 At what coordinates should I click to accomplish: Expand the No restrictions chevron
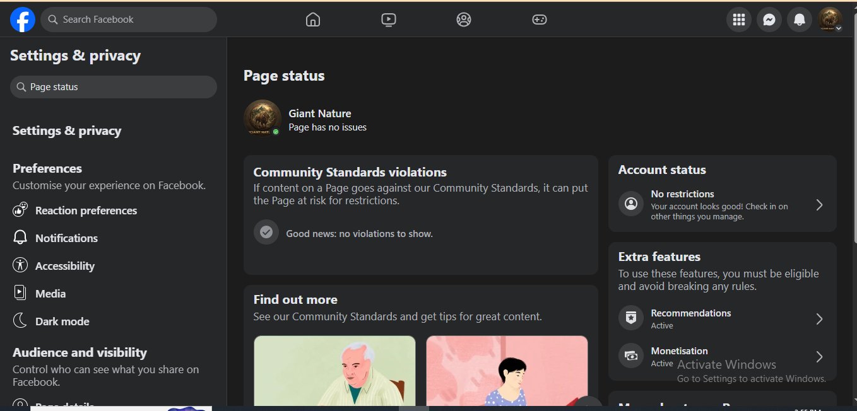pos(819,205)
